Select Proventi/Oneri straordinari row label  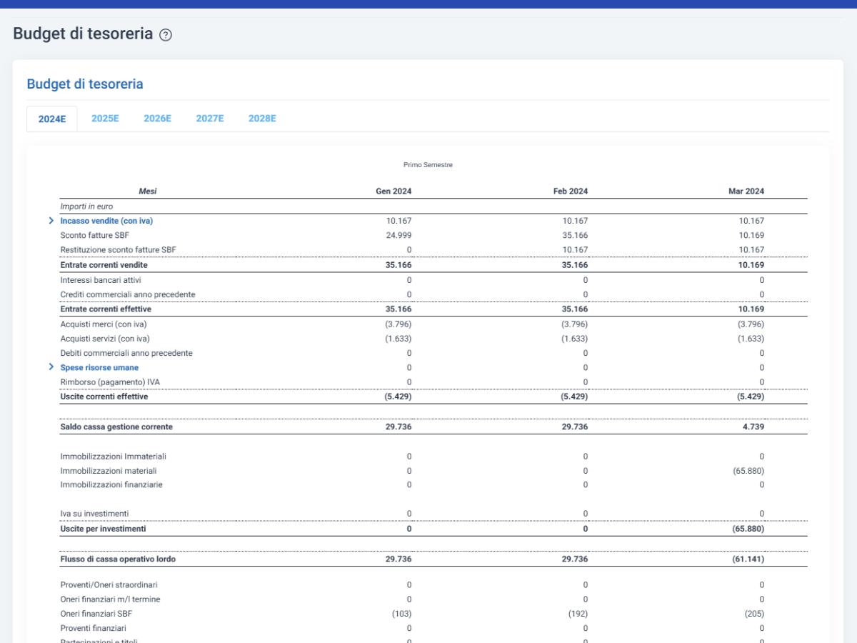(109, 584)
